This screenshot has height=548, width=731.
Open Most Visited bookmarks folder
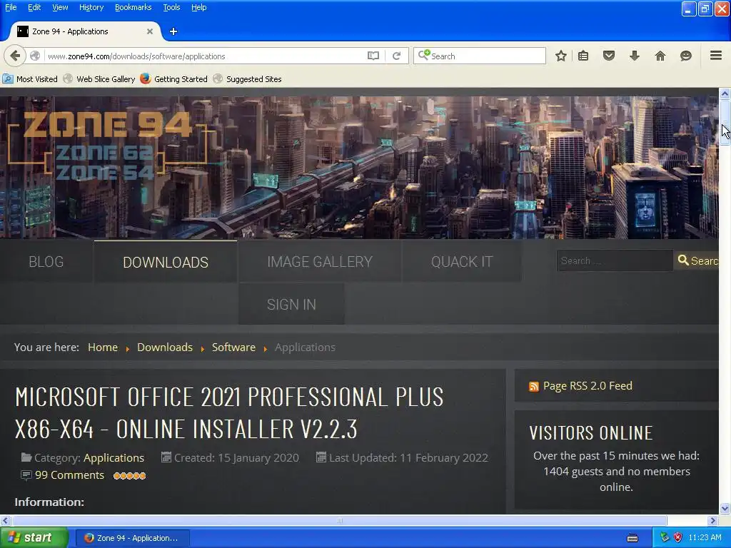[30, 78]
